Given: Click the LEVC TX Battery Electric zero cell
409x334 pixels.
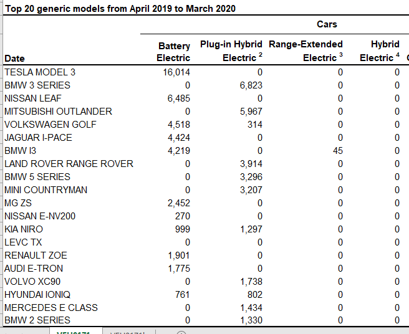Looking at the screenshot, I should pyautogui.click(x=188, y=242).
